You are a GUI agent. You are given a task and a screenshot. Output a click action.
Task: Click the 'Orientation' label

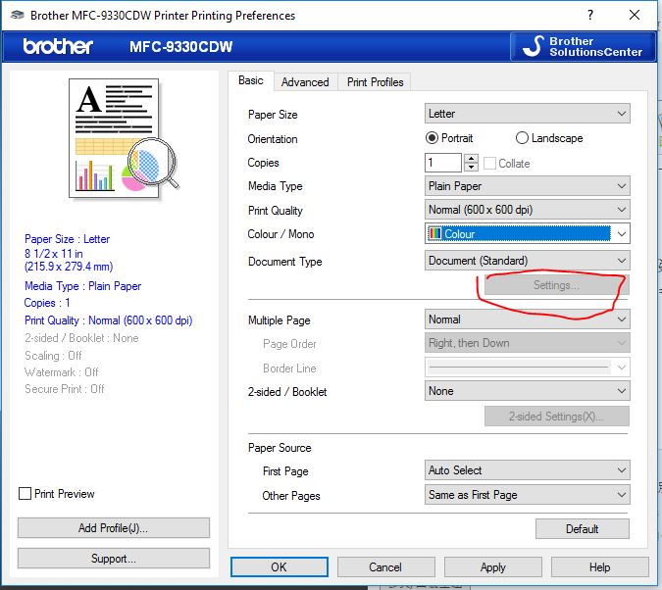point(273,139)
